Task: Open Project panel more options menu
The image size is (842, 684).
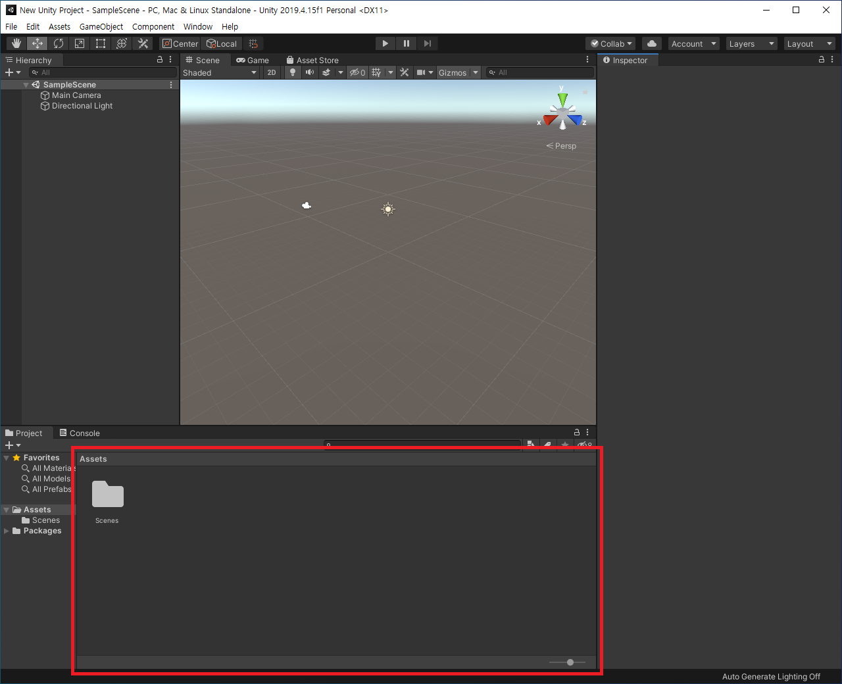Action: [x=587, y=432]
